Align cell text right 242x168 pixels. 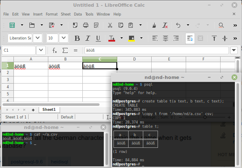click(x=176, y=38)
